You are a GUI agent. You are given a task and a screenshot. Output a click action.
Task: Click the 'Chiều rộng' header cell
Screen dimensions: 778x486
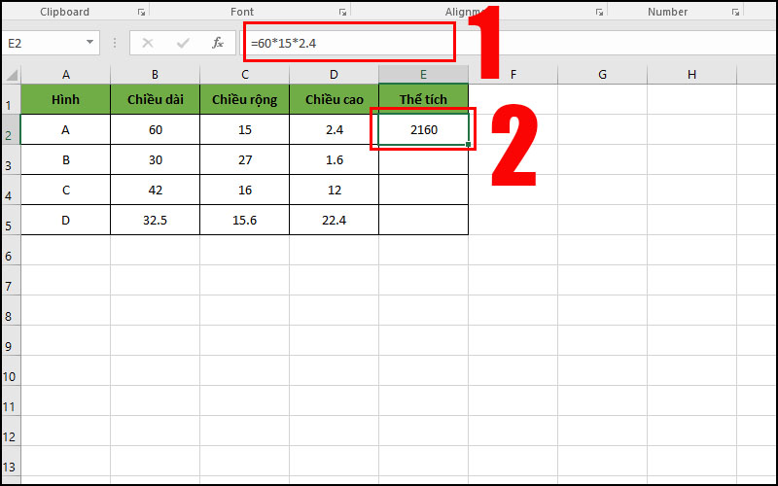(244, 100)
